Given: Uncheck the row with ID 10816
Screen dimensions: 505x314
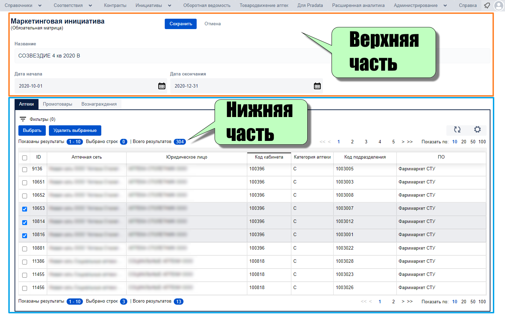Looking at the screenshot, I should 25,235.
